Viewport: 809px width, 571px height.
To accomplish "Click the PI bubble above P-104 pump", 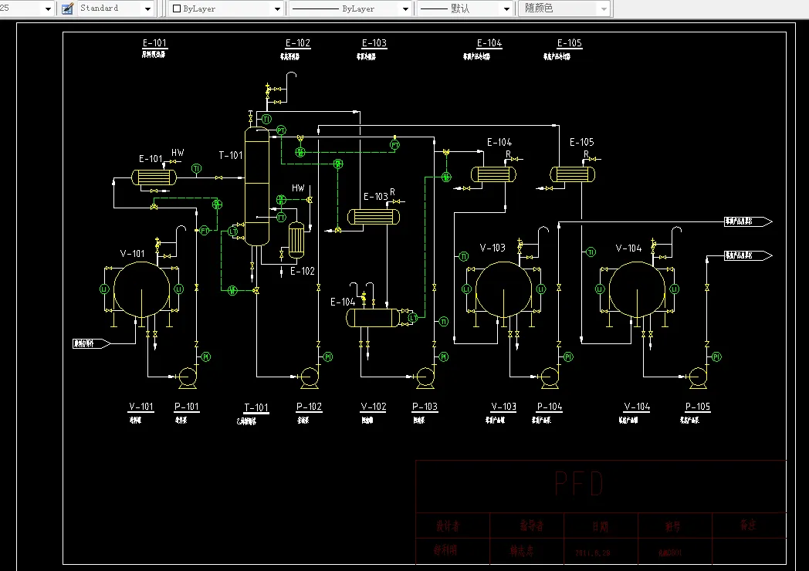I will (x=568, y=356).
